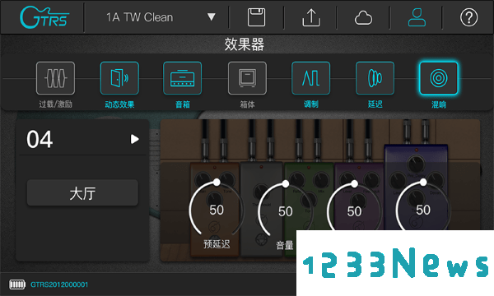
Task: Click the GTRS logo
Action: point(44,17)
